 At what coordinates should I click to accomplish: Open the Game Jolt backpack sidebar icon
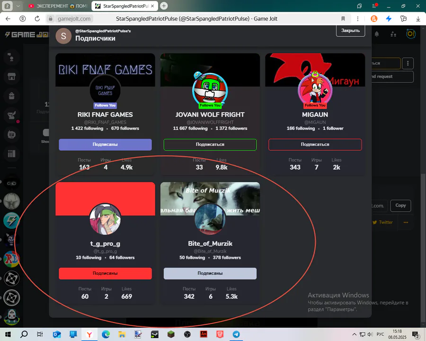point(11,96)
